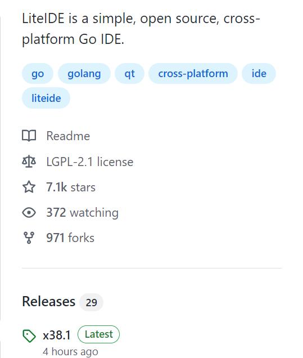Click the '4 hours ago' release timestamp
Screen dimensions: 303x358
[x=70, y=352]
